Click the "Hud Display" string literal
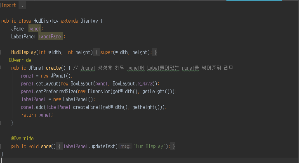Viewport: 299px width, 163px height. click(149, 146)
